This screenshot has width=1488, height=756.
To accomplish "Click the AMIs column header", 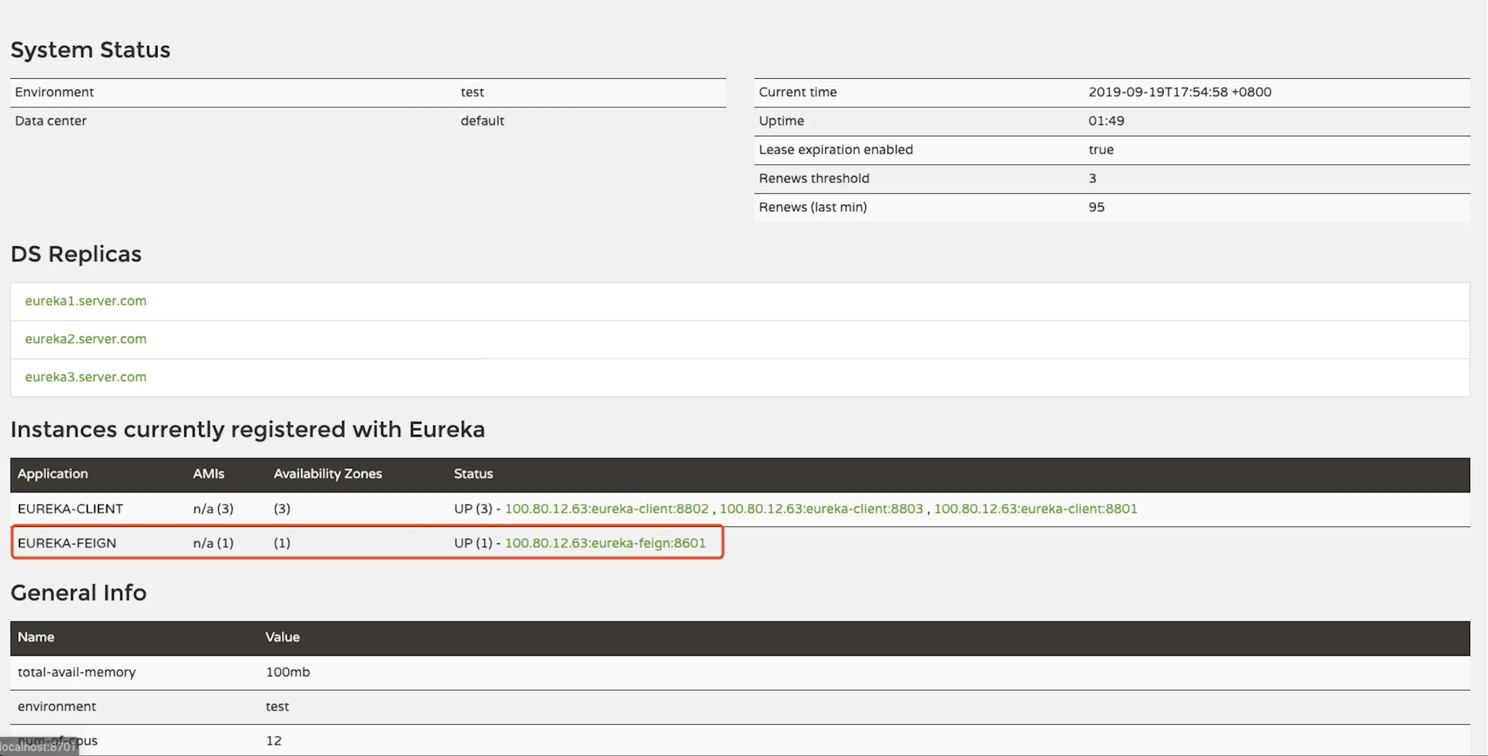I will pos(208,474).
